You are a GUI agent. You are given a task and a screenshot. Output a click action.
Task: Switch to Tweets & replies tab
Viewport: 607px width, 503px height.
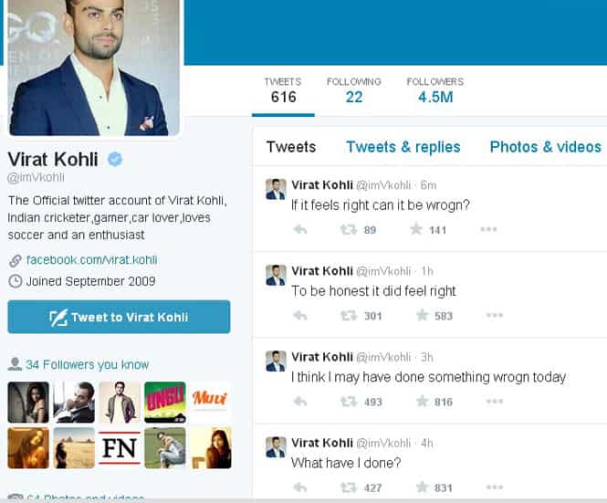point(403,147)
